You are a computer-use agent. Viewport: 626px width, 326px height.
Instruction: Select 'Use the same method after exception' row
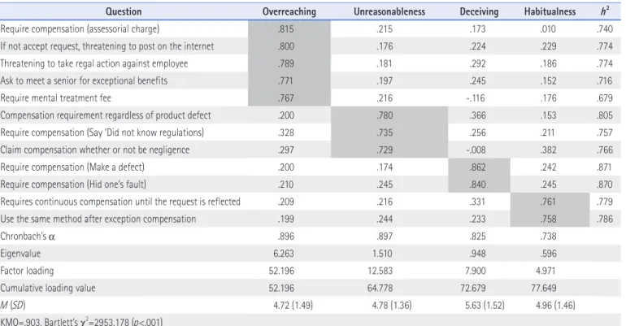(311, 219)
